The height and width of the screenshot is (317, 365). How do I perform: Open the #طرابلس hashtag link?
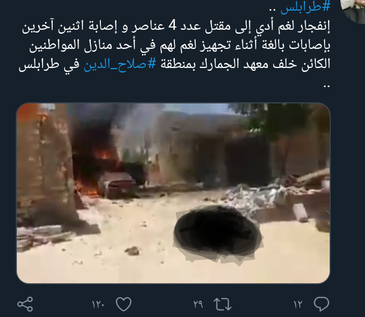click(306, 7)
